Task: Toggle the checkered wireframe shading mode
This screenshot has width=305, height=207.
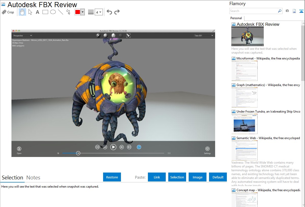Action: (x=98, y=35)
